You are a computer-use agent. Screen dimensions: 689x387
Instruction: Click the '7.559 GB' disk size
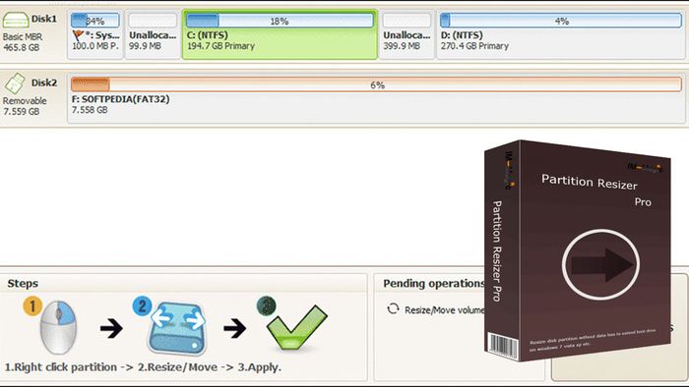[x=21, y=111]
